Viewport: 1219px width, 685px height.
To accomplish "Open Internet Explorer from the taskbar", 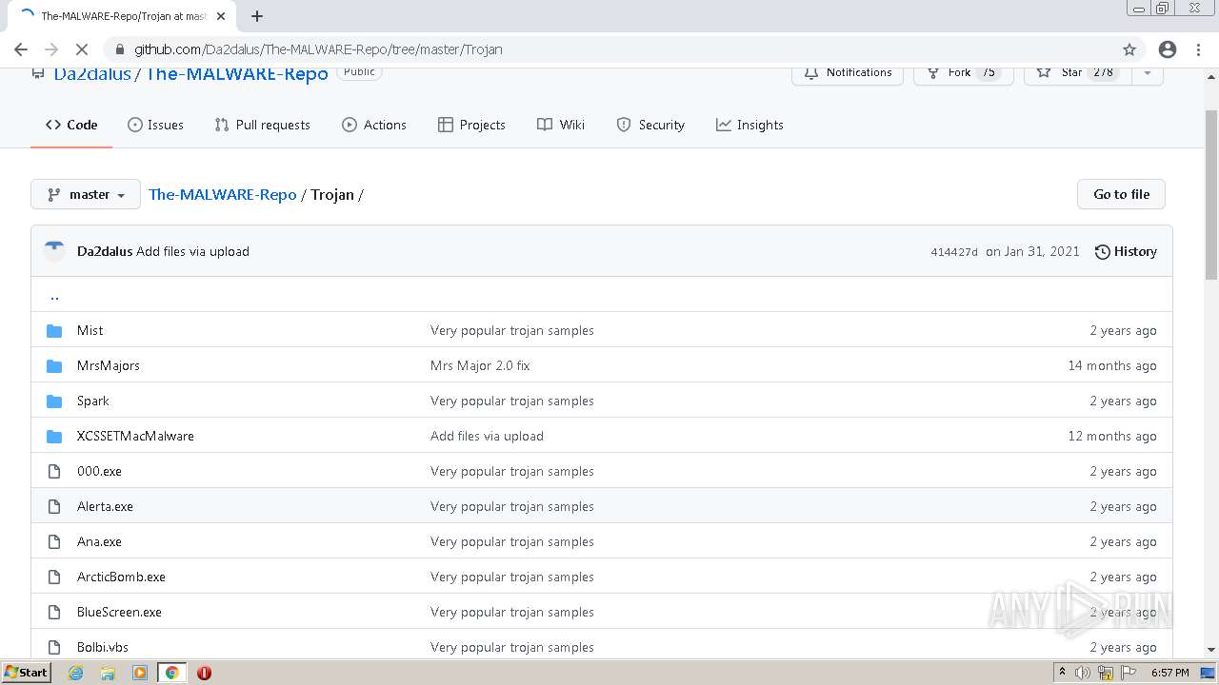I will point(75,673).
